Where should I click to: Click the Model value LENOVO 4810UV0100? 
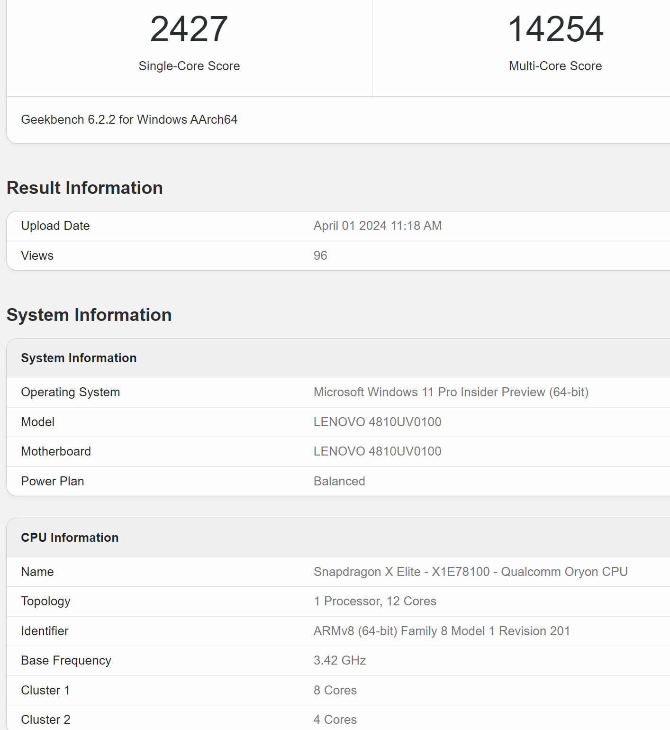pos(377,422)
